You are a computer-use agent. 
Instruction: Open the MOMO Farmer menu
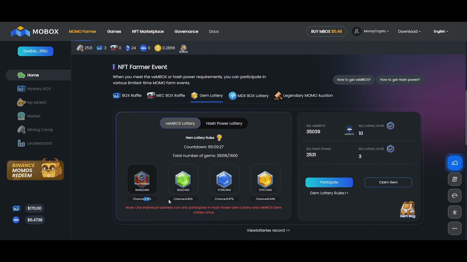click(82, 31)
